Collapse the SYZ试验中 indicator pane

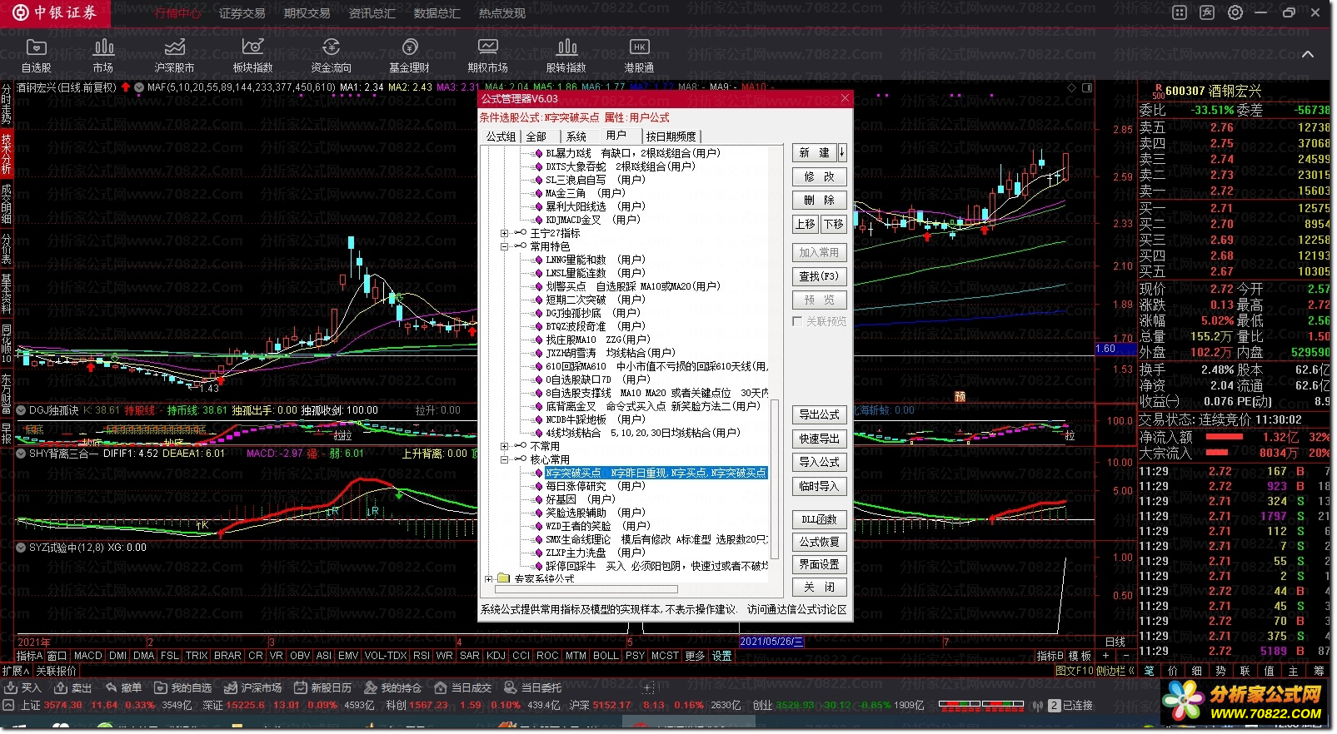click(x=21, y=548)
